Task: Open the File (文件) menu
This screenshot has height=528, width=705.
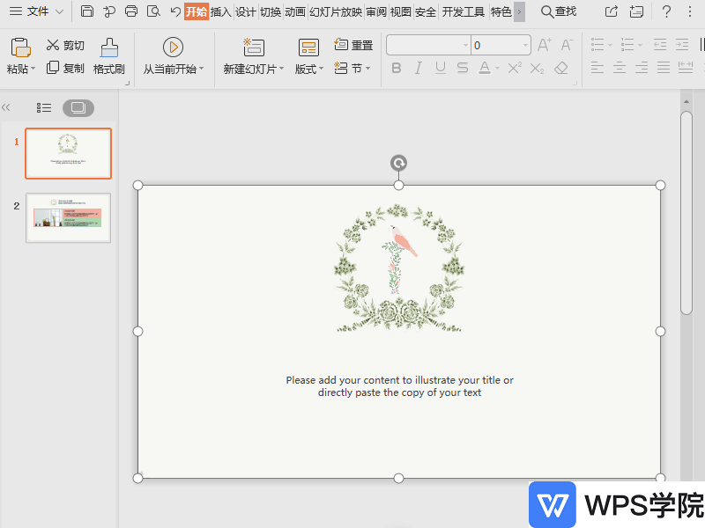Action: pyautogui.click(x=37, y=11)
